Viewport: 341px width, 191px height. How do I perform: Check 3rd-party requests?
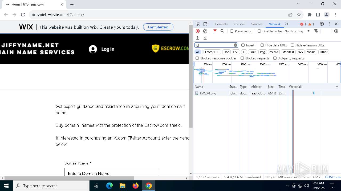[x=275, y=58]
